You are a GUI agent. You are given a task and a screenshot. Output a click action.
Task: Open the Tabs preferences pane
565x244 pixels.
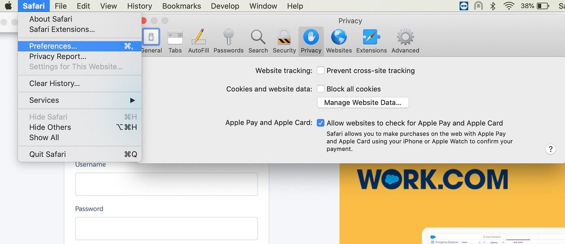[x=175, y=41]
